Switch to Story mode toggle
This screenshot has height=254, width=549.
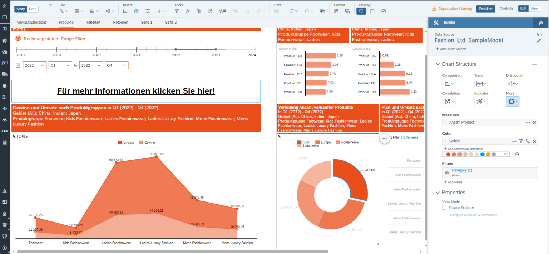(21, 9)
